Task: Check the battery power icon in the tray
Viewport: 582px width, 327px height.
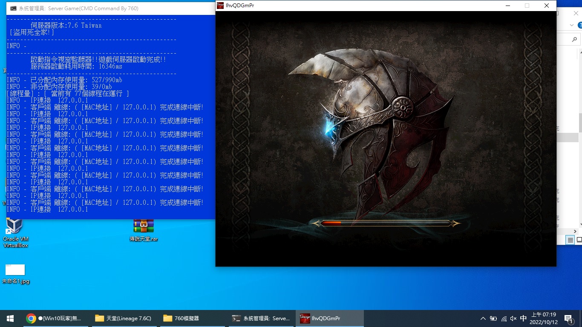Action: point(493,318)
